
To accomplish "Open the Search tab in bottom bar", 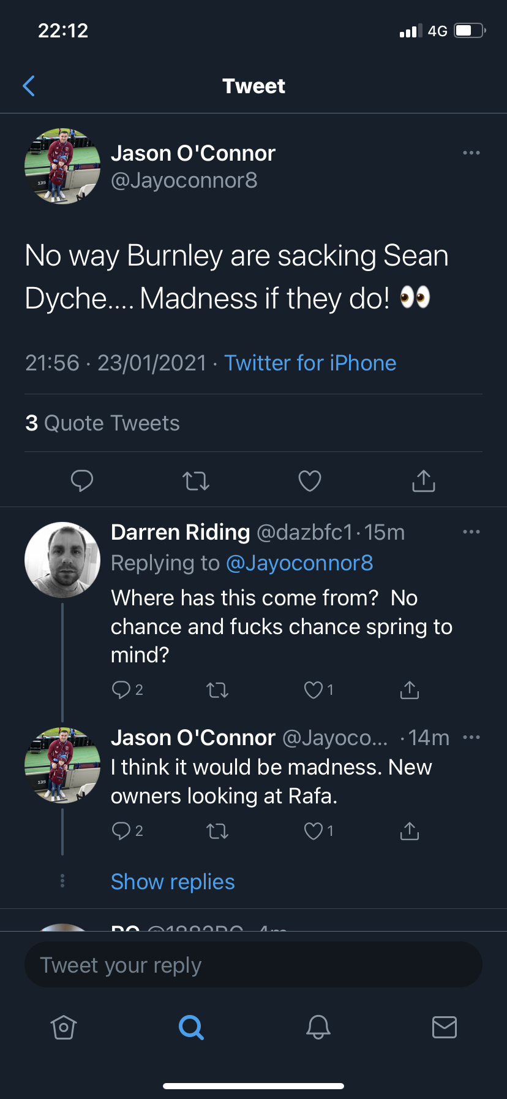I will coord(191,1027).
